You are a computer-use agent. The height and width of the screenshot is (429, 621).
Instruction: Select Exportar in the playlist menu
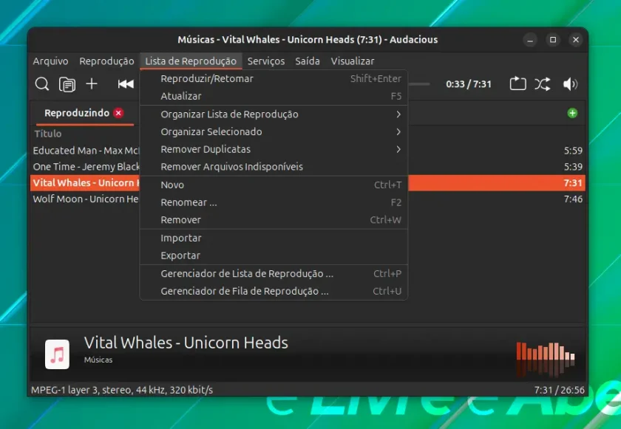tap(274, 255)
